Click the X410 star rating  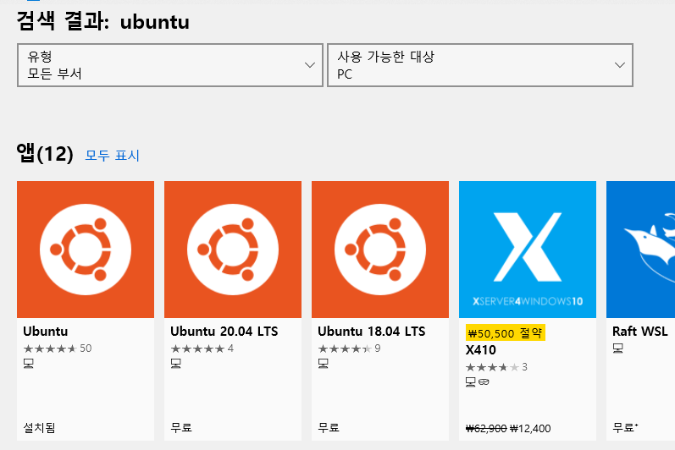(x=496, y=367)
